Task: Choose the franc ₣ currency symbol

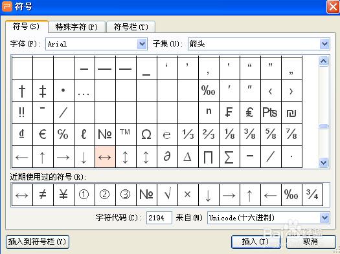Action: tap(229, 112)
